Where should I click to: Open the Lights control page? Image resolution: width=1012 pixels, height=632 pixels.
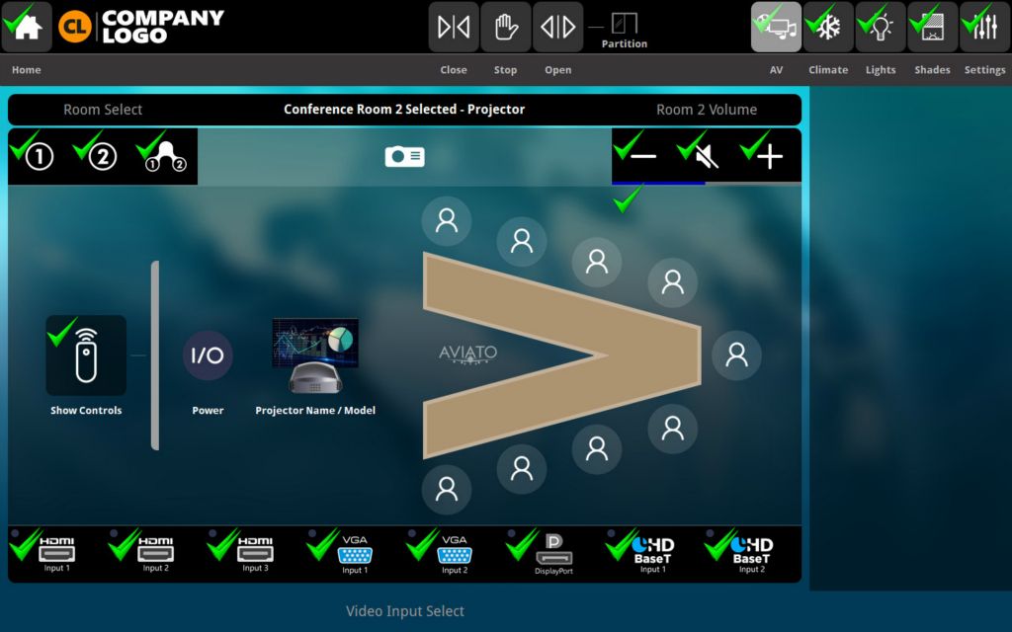(x=881, y=27)
